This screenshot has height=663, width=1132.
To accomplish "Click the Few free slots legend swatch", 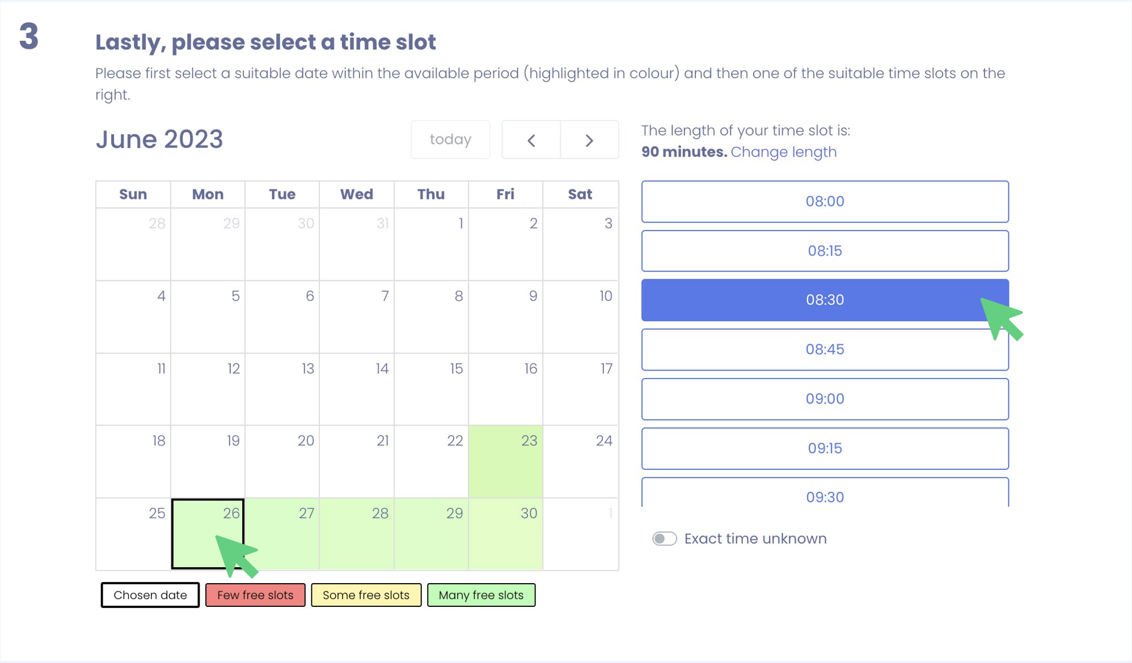I will [x=255, y=595].
